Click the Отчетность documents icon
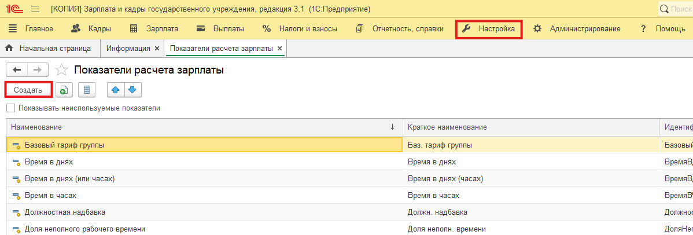Viewport: 693px width, 235px height. click(x=359, y=29)
